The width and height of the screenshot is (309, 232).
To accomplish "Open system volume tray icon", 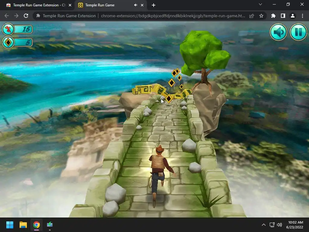I will pos(279,225).
